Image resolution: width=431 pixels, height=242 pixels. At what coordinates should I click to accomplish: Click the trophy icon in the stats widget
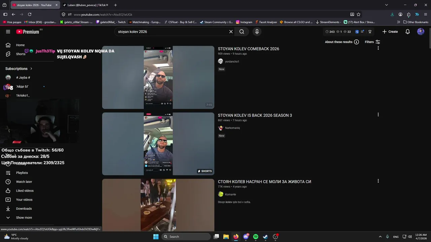(370, 32)
